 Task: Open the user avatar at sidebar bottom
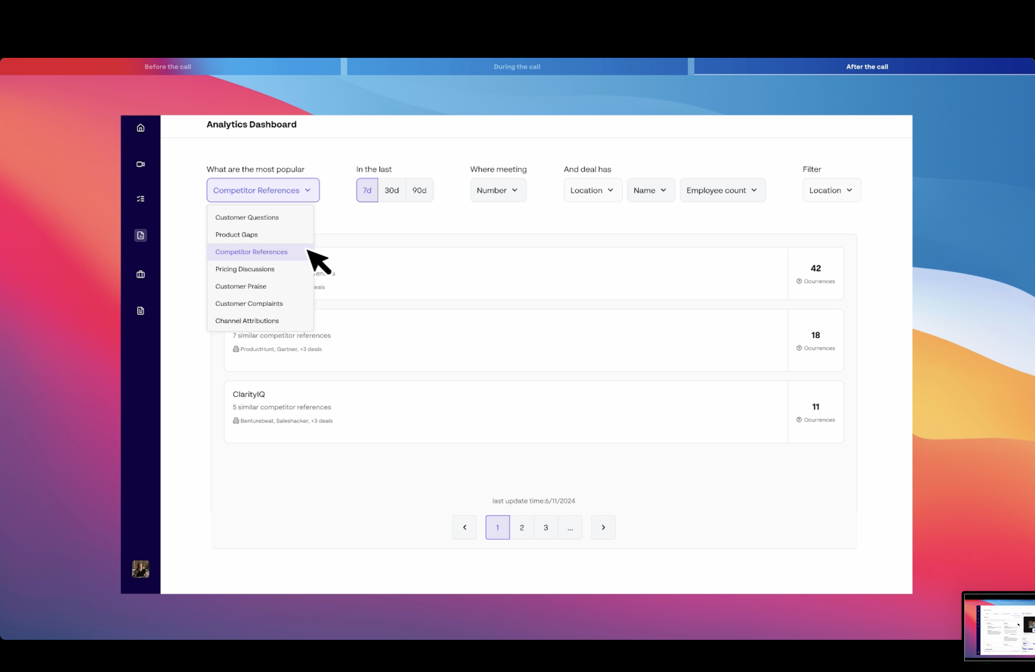(x=140, y=569)
